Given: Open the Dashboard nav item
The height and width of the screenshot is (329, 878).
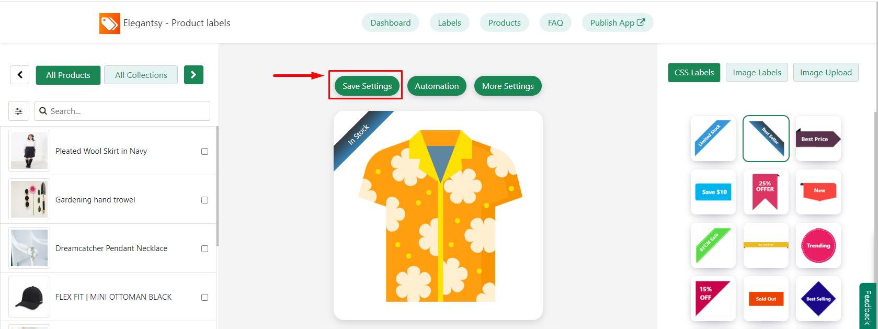Looking at the screenshot, I should click(x=391, y=22).
